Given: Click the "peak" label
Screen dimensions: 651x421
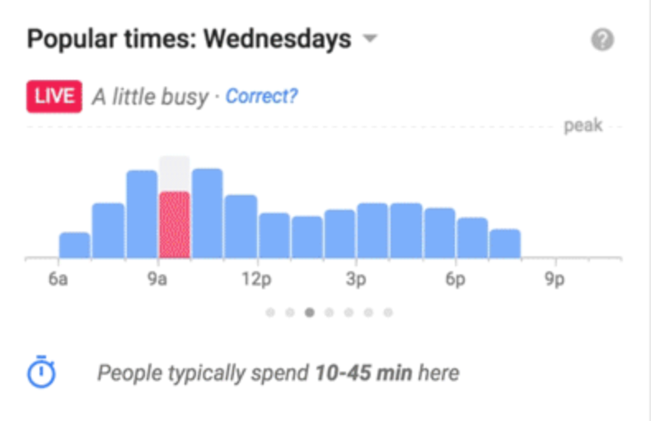Looking at the screenshot, I should (583, 126).
